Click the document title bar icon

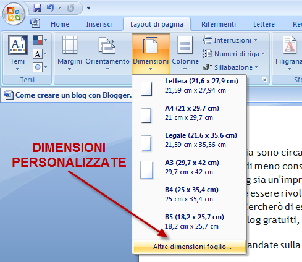point(9,95)
